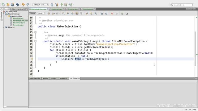Click the Previous Bookmark icon

pyautogui.click(x=87, y=14)
